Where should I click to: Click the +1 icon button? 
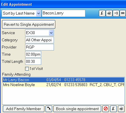(x=116, y=13)
